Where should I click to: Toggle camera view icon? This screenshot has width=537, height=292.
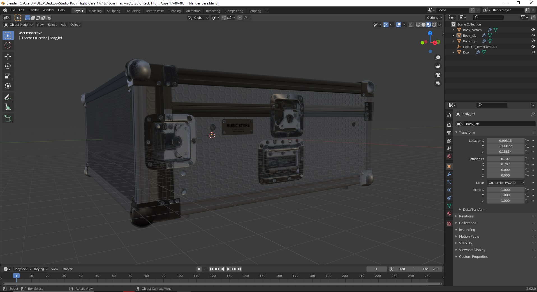[x=438, y=75]
